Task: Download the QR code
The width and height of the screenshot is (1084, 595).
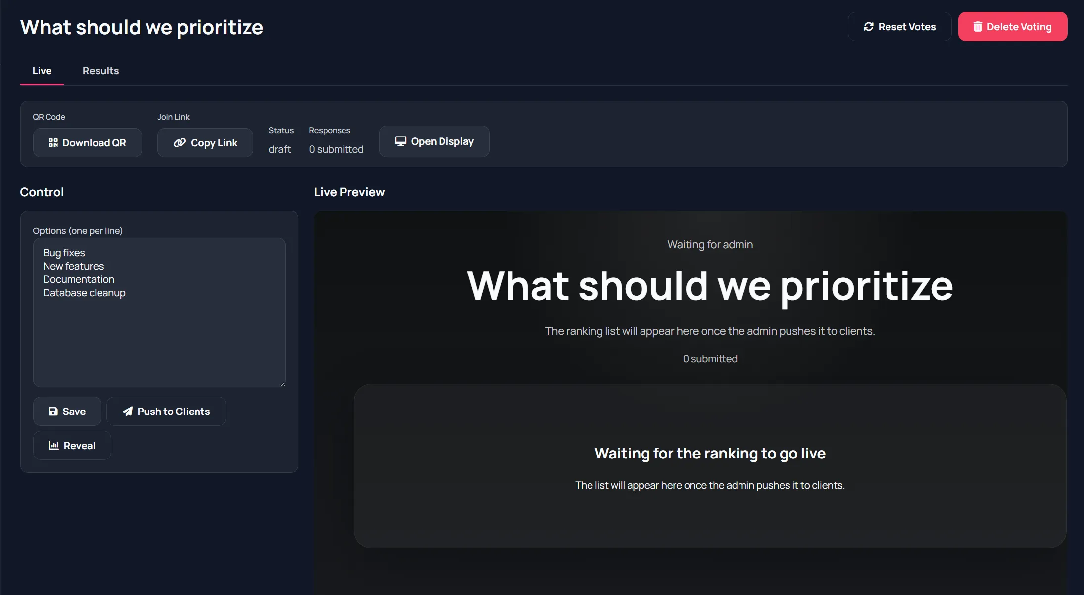Action: pyautogui.click(x=87, y=142)
